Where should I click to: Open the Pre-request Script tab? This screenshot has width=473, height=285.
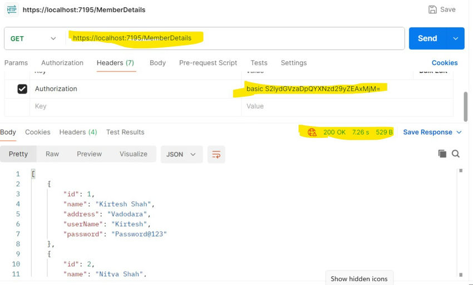pyautogui.click(x=208, y=63)
